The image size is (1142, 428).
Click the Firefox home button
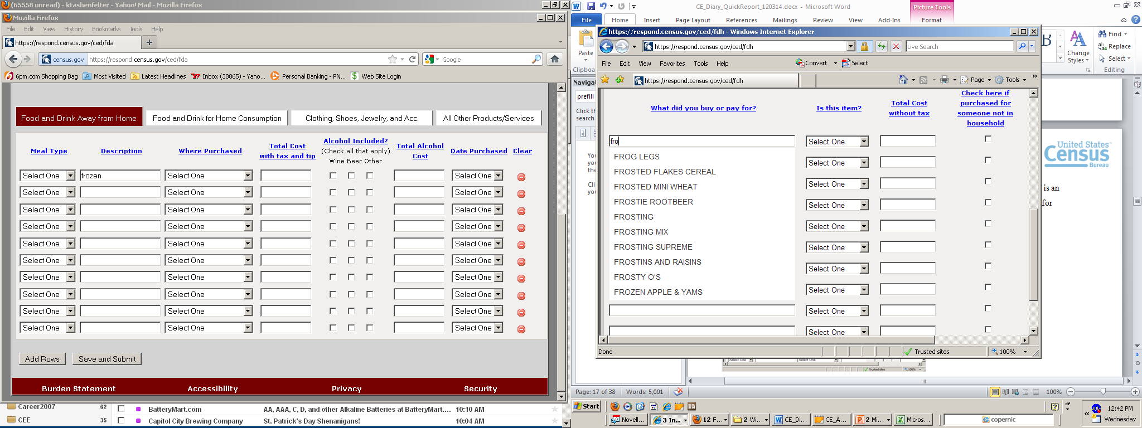(x=554, y=59)
